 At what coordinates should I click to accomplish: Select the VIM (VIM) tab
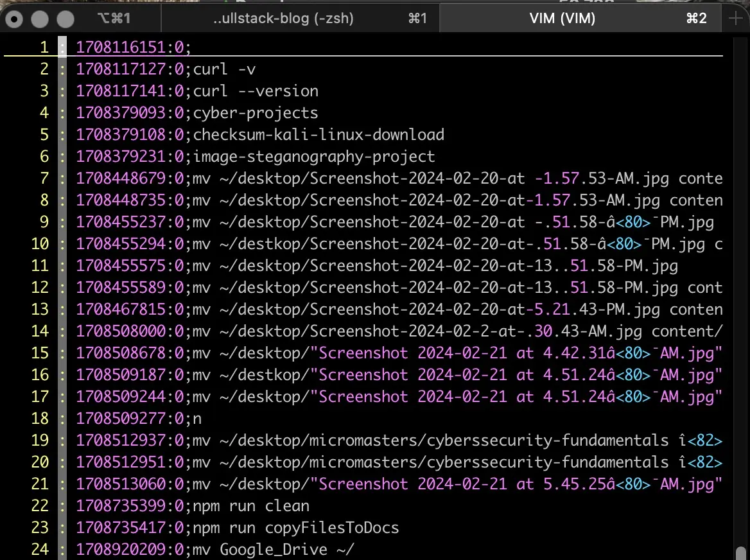pyautogui.click(x=580, y=18)
